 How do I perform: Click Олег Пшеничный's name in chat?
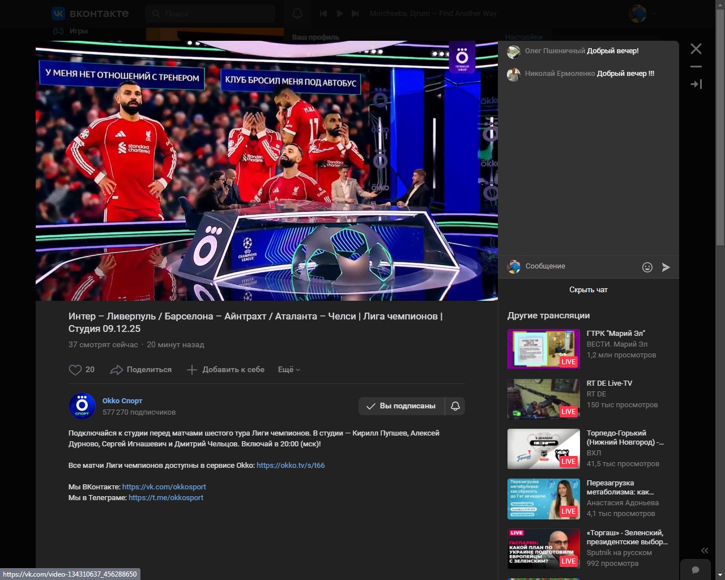tap(555, 51)
